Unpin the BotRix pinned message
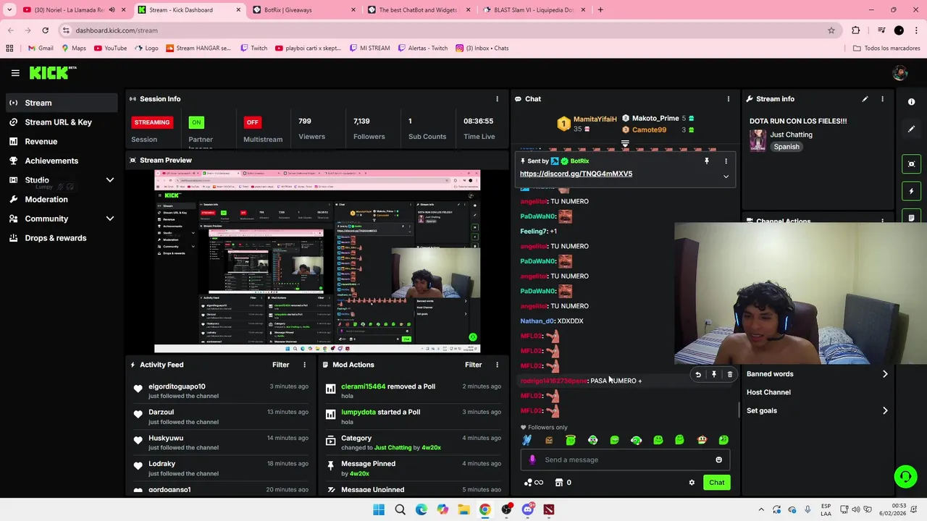This screenshot has width=927, height=521. (707, 161)
